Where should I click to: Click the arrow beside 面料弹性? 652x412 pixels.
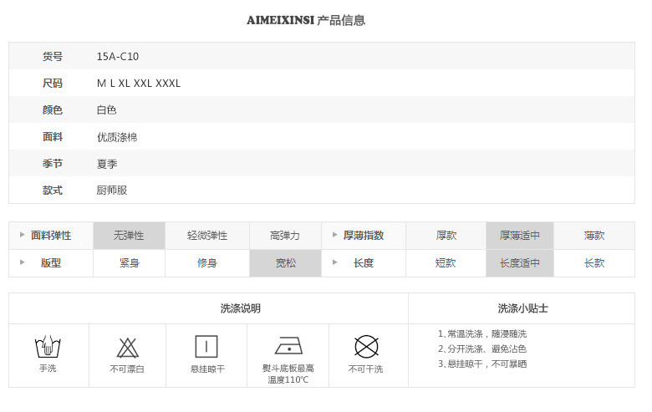(22, 235)
